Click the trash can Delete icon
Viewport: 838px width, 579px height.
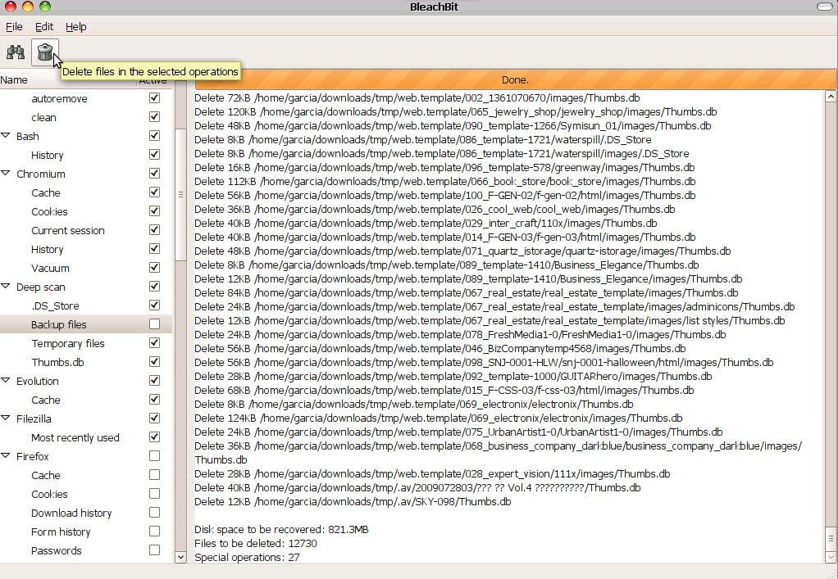[45, 52]
